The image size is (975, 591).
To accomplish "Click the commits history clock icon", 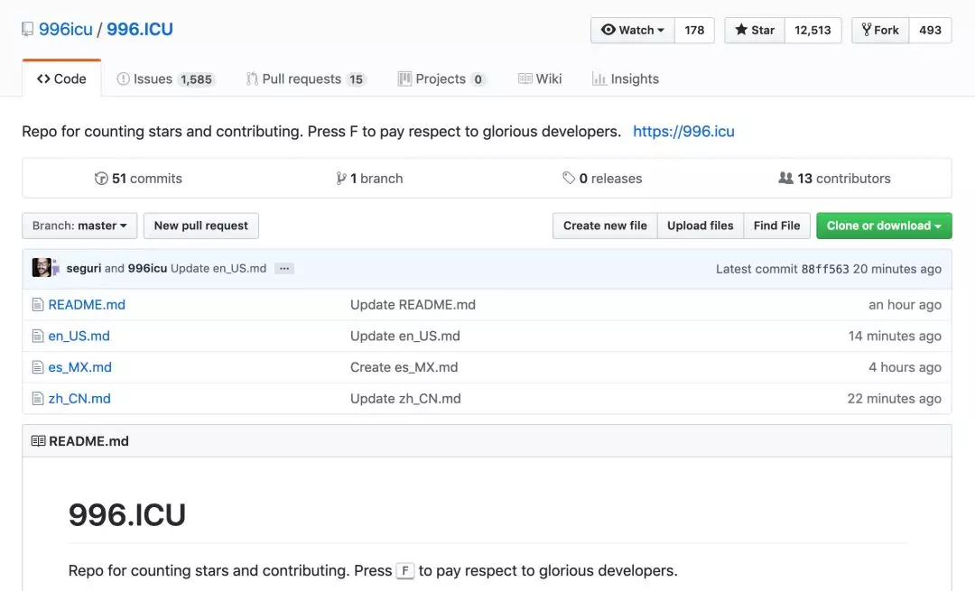I will (101, 179).
